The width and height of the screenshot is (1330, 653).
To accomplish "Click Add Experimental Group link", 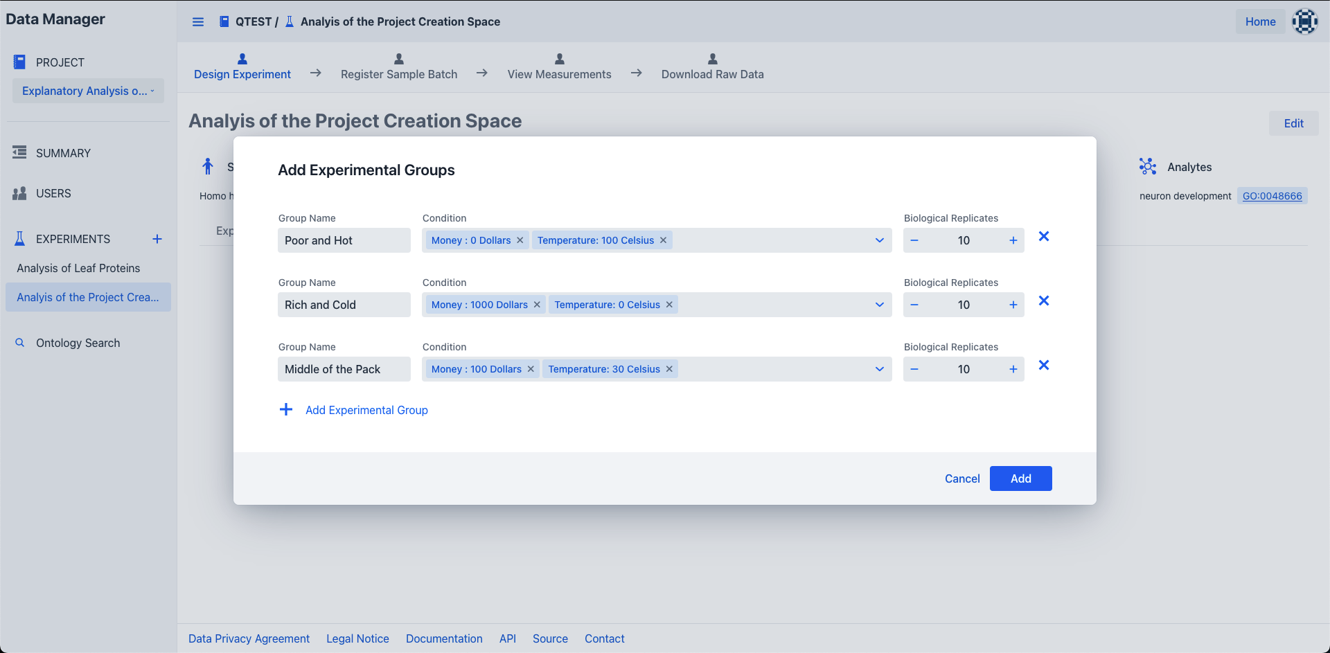I will [x=366, y=410].
